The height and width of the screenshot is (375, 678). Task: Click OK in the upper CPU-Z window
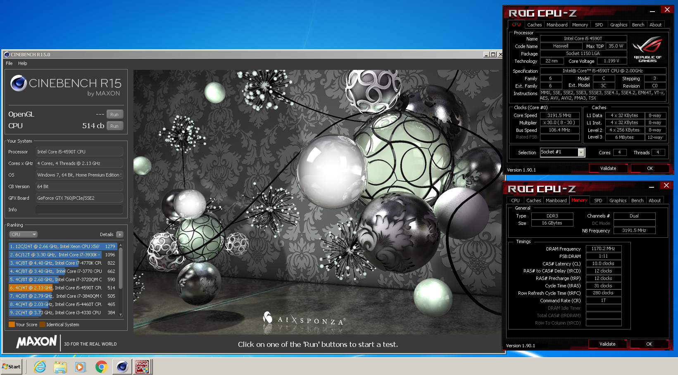[x=650, y=168]
